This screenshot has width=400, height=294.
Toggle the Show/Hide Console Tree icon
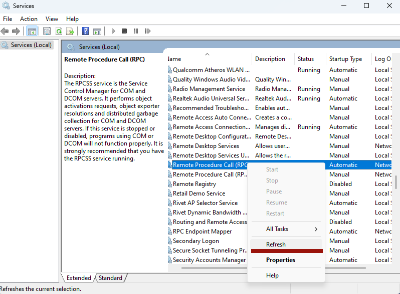click(x=32, y=31)
